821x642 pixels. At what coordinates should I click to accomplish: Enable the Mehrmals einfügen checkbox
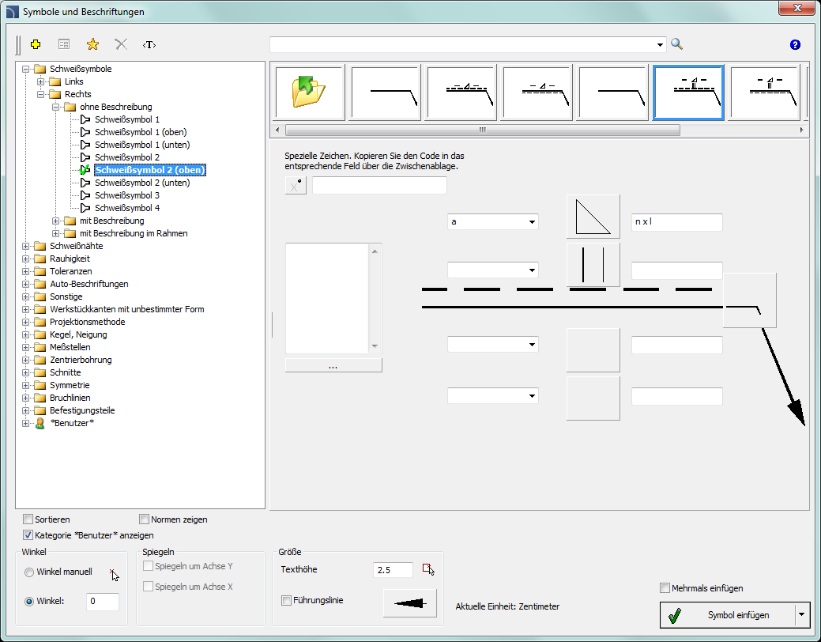(665, 587)
